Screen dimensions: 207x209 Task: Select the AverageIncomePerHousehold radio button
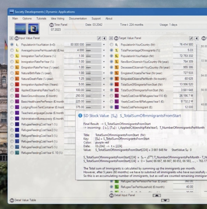click(12, 50)
